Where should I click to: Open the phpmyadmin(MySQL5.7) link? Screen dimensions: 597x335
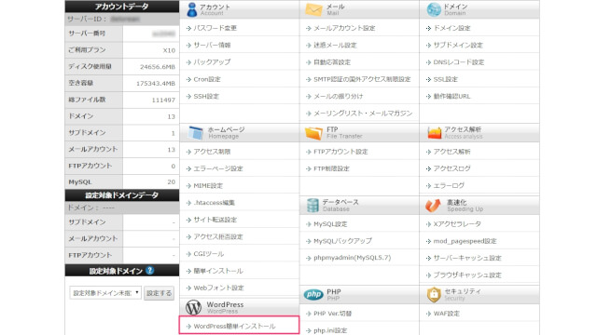tap(352, 258)
